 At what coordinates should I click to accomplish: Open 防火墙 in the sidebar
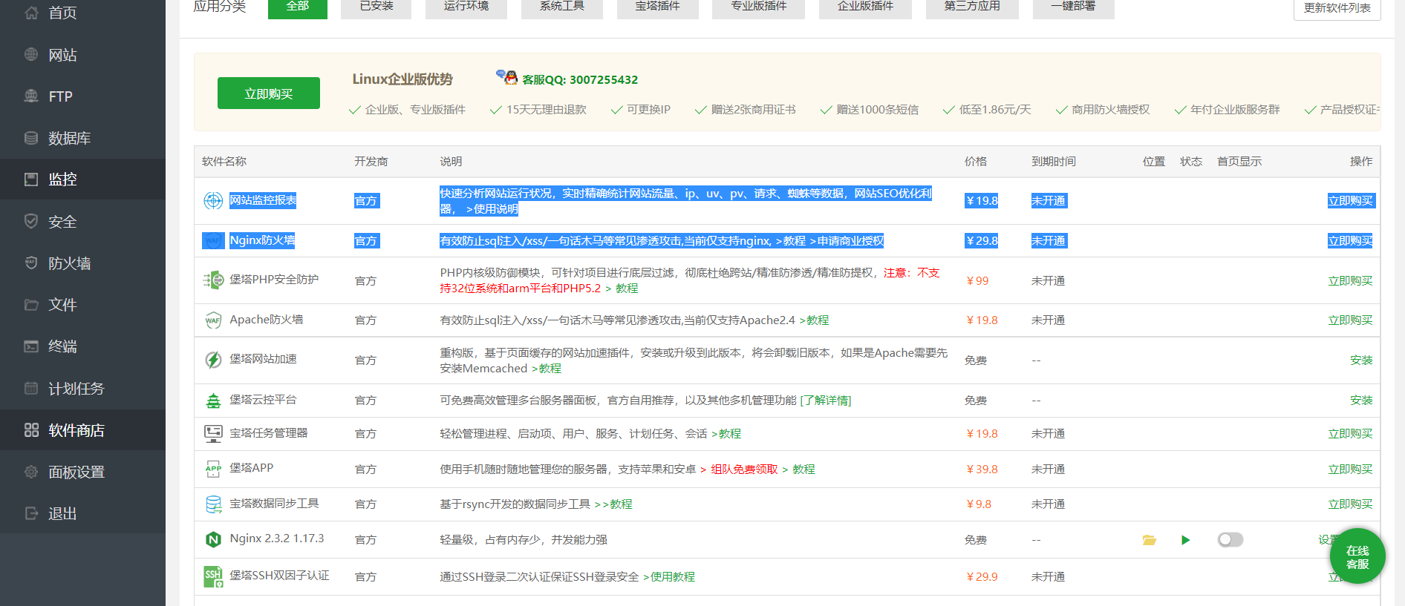point(69,263)
